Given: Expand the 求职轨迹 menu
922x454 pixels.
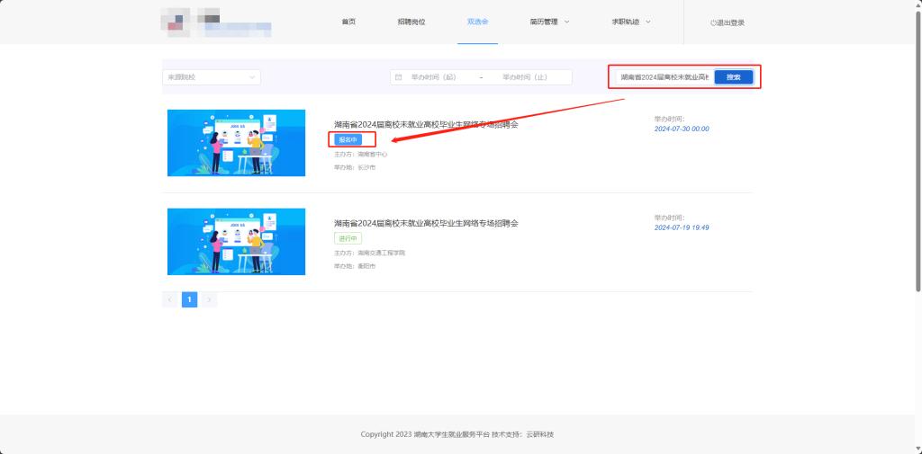Looking at the screenshot, I should pyautogui.click(x=631, y=22).
